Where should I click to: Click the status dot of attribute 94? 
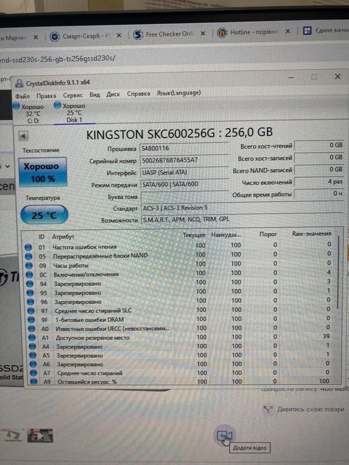pyautogui.click(x=30, y=284)
